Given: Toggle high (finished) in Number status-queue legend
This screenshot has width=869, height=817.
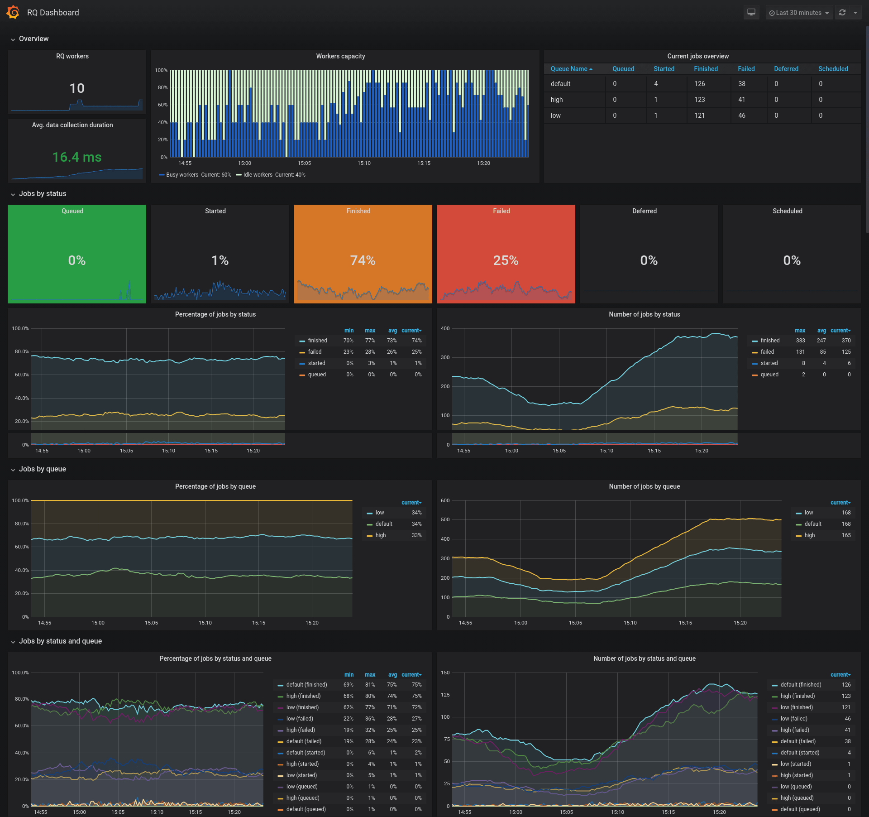Looking at the screenshot, I should point(797,696).
